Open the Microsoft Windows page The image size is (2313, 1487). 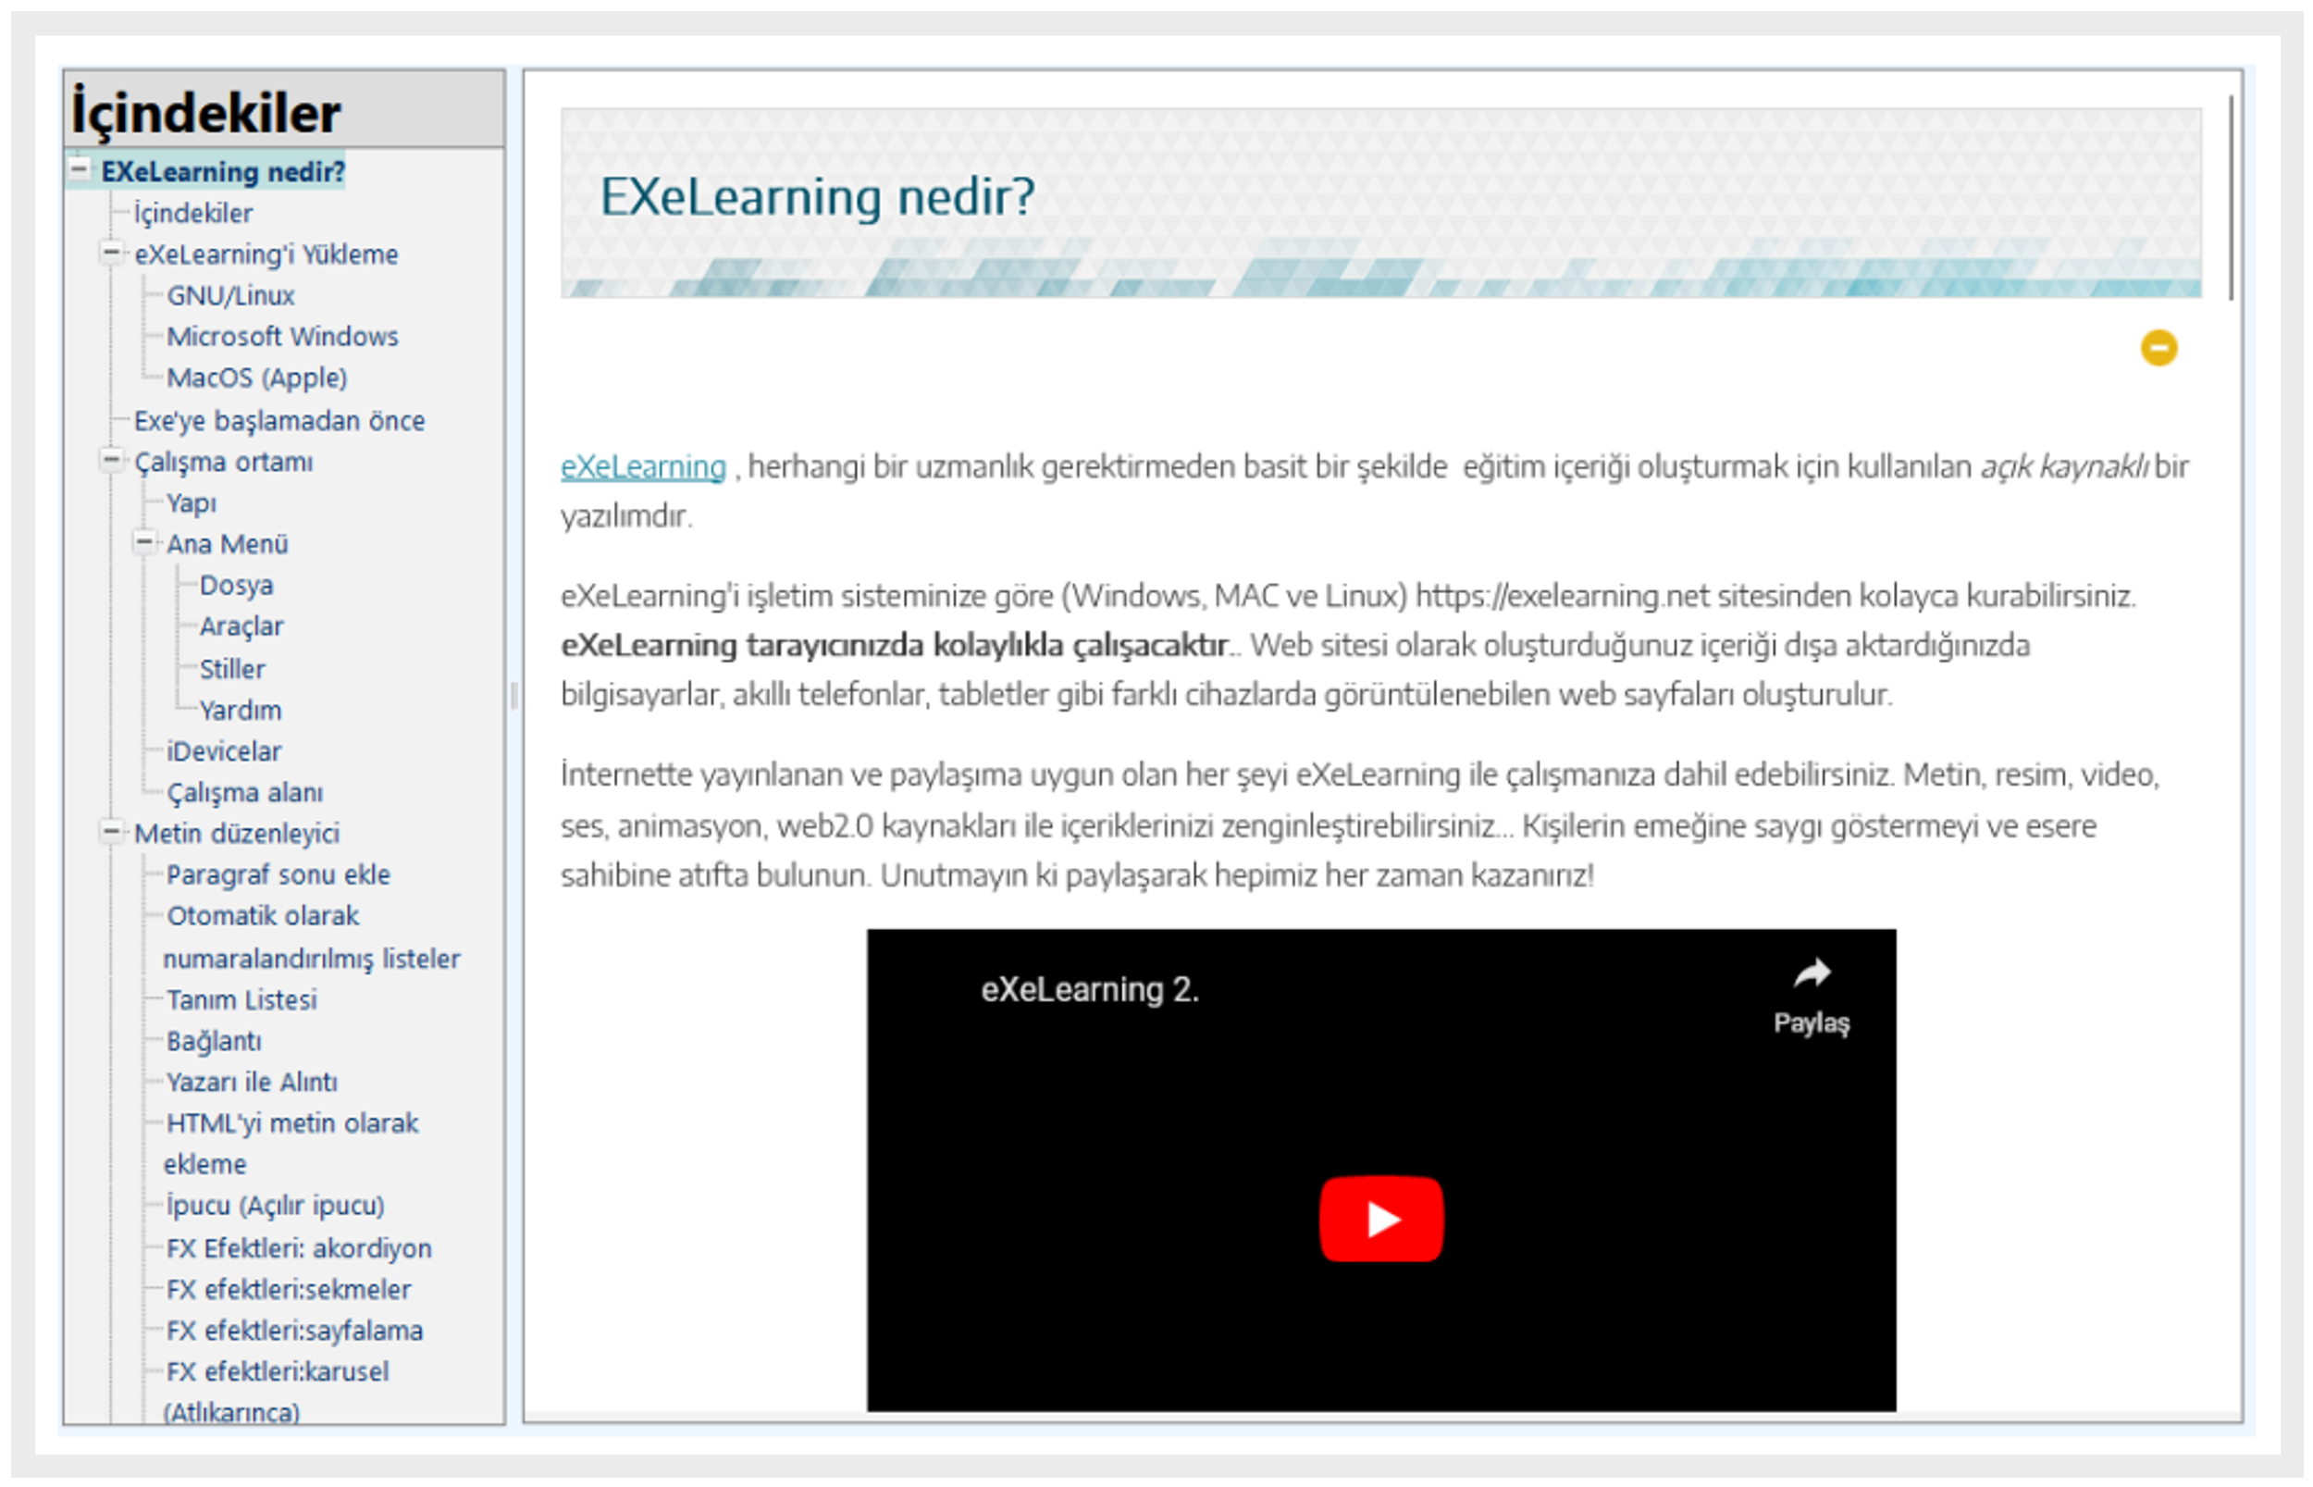click(x=282, y=336)
